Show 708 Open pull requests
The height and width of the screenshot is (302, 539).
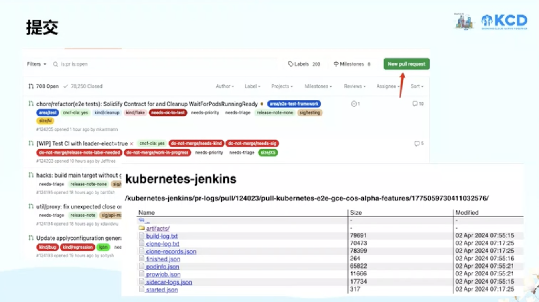(x=43, y=86)
